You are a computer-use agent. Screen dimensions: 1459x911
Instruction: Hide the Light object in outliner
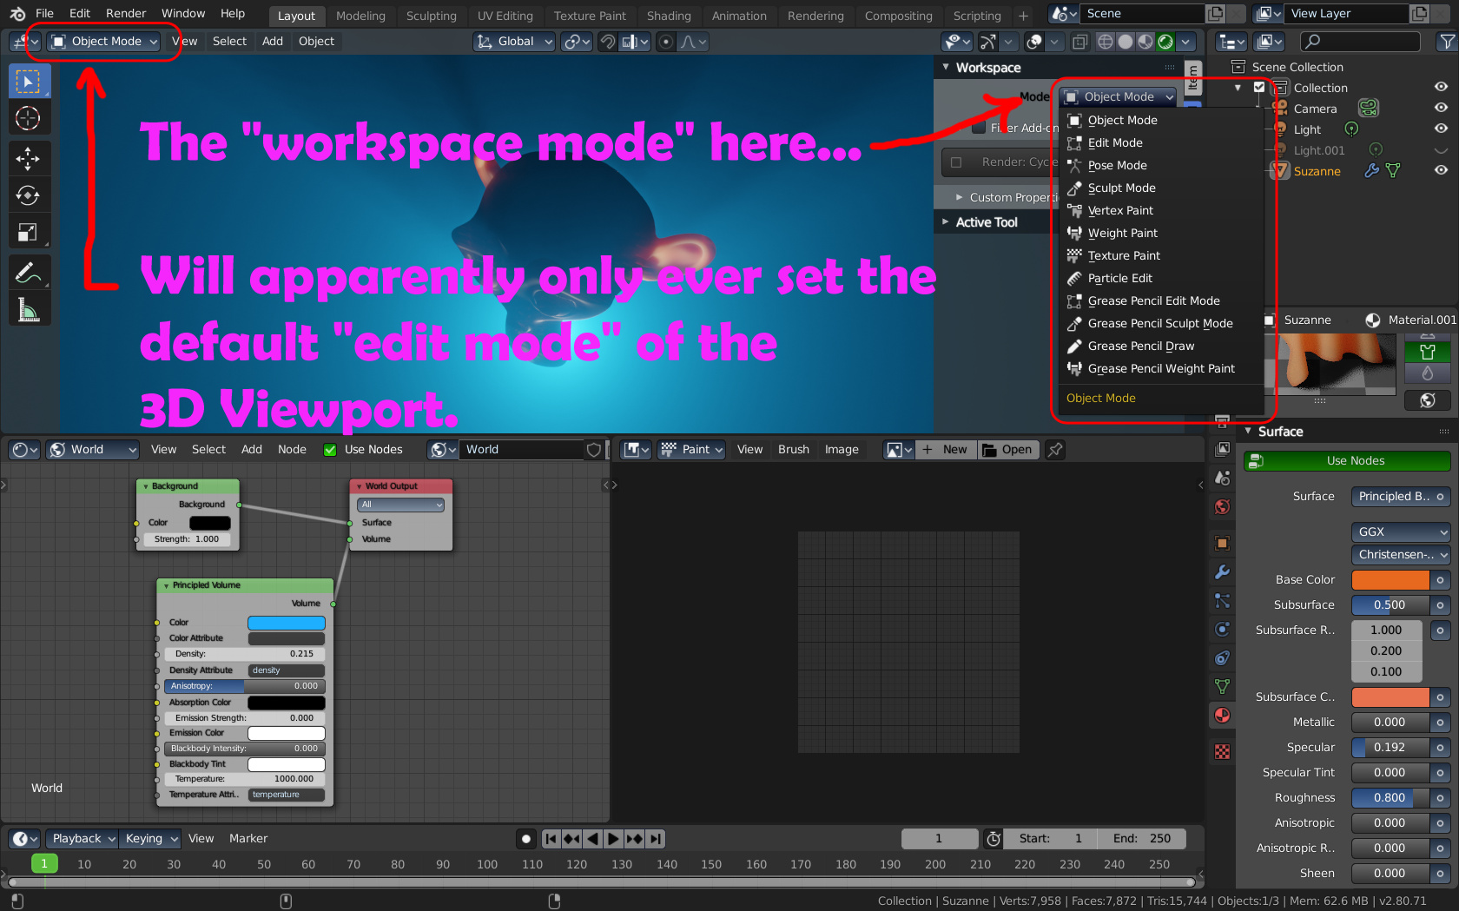pos(1441,129)
